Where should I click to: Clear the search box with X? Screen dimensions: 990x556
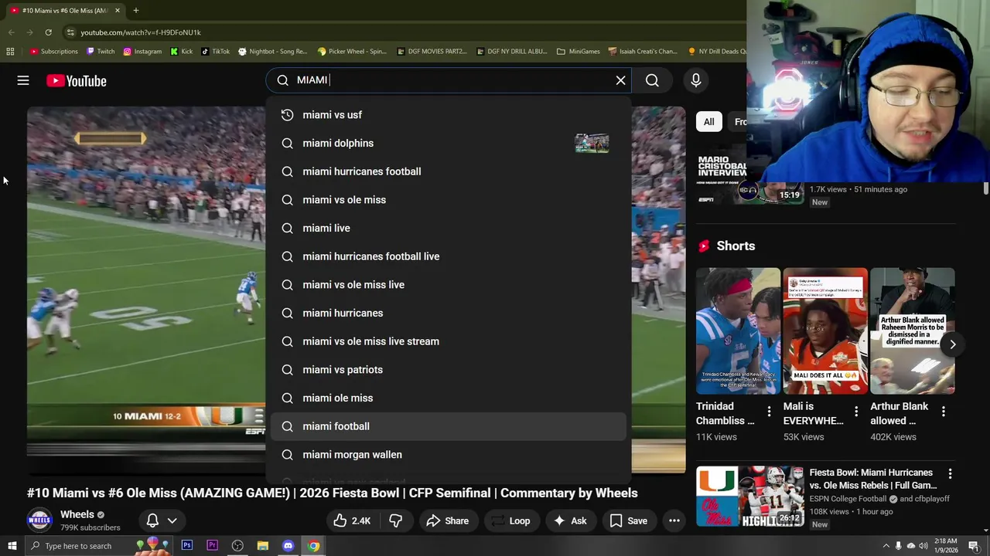620,80
